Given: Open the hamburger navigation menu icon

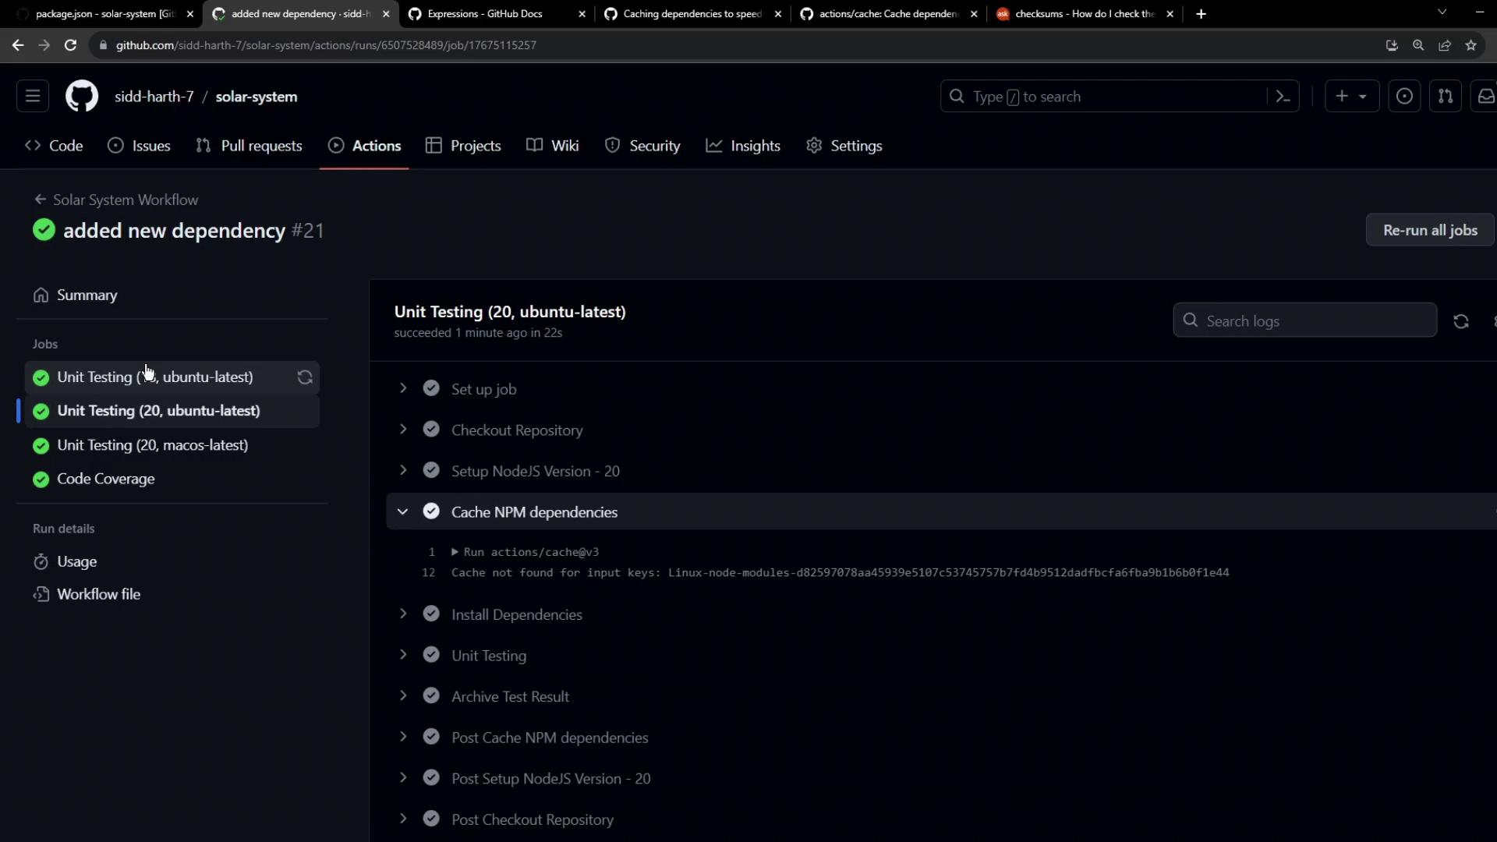Looking at the screenshot, I should click(x=33, y=97).
